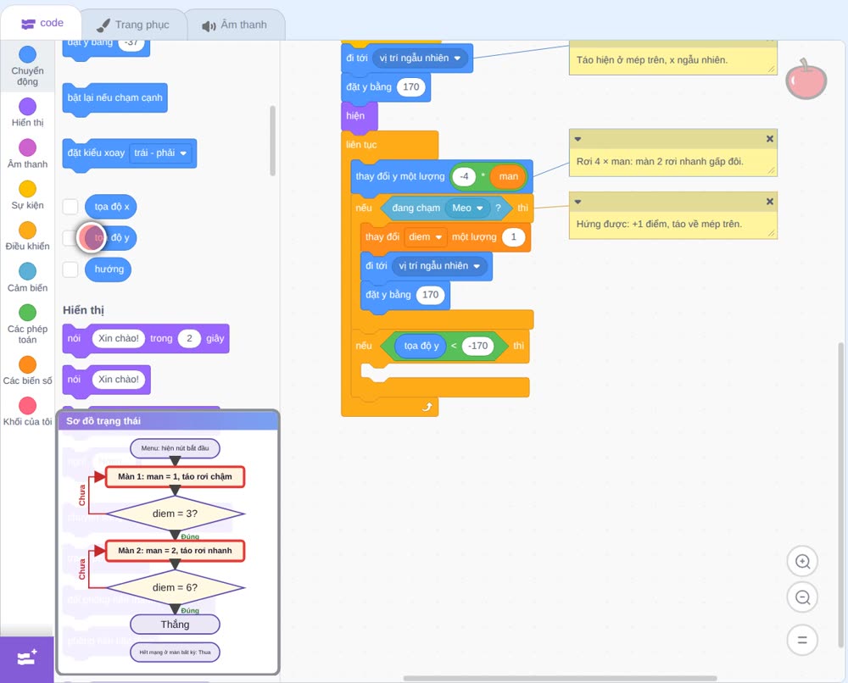Open the Các phép toán category
Screen dimensions: 848x683
(x=28, y=325)
